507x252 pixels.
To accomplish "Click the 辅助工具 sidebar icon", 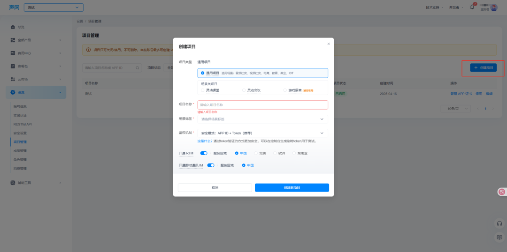I will [x=13, y=183].
